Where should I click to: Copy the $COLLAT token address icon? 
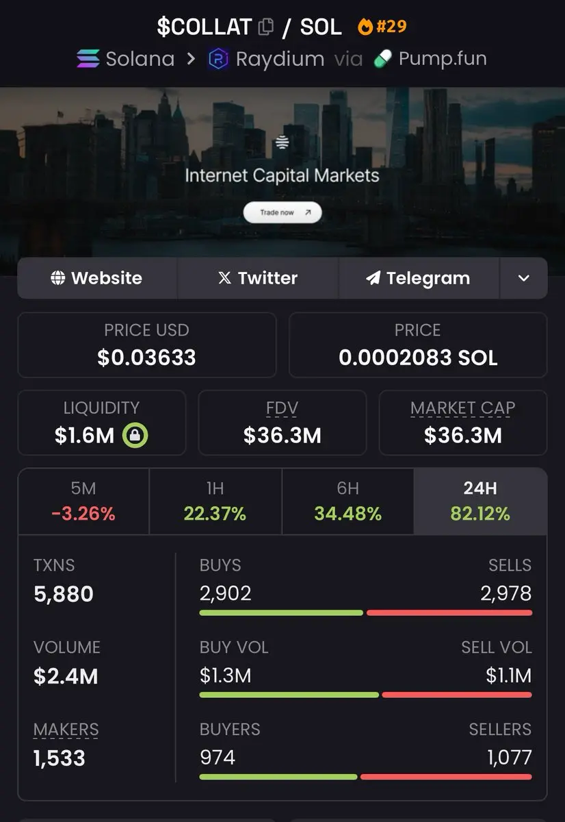point(266,27)
